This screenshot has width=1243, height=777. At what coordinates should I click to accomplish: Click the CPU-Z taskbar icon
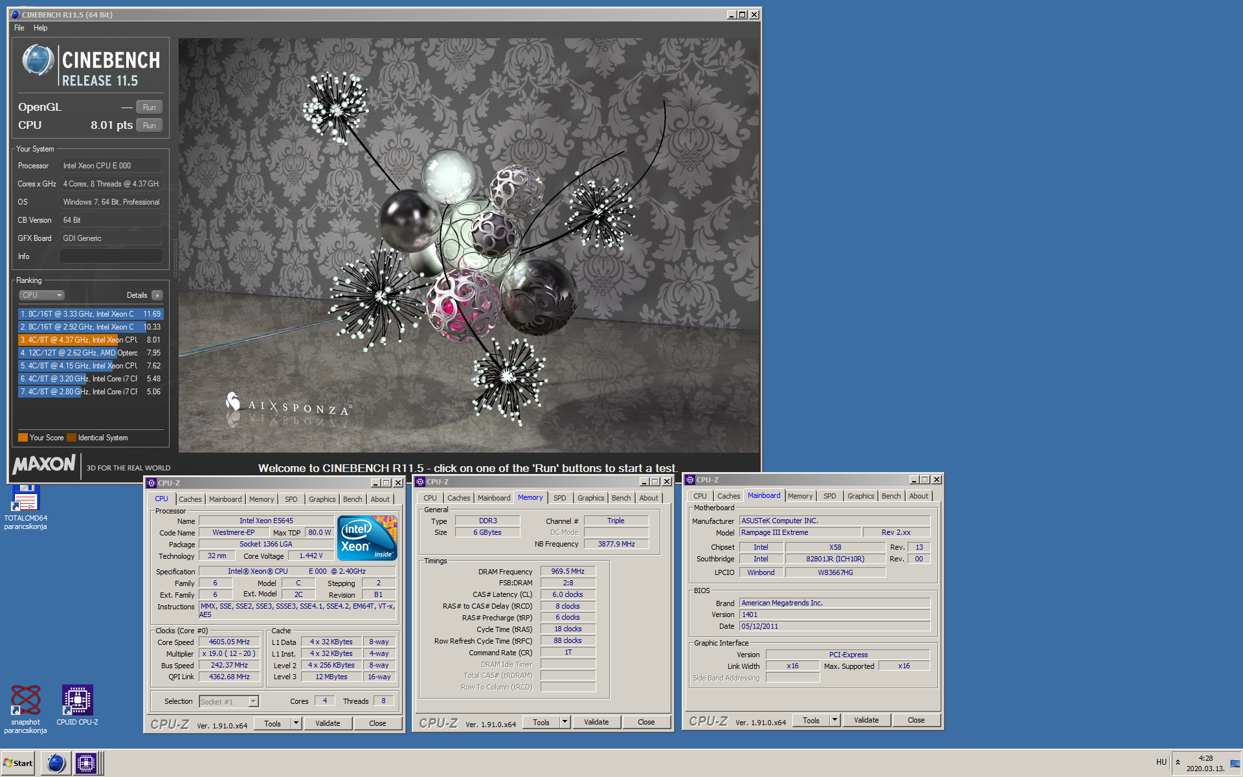pyautogui.click(x=86, y=763)
